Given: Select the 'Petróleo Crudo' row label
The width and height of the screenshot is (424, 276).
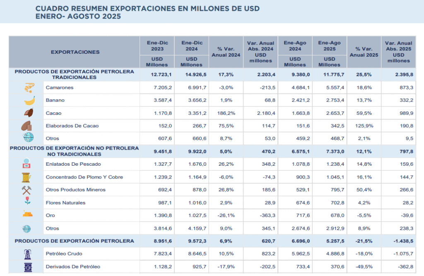Looking at the screenshot, I should pyautogui.click(x=63, y=254).
